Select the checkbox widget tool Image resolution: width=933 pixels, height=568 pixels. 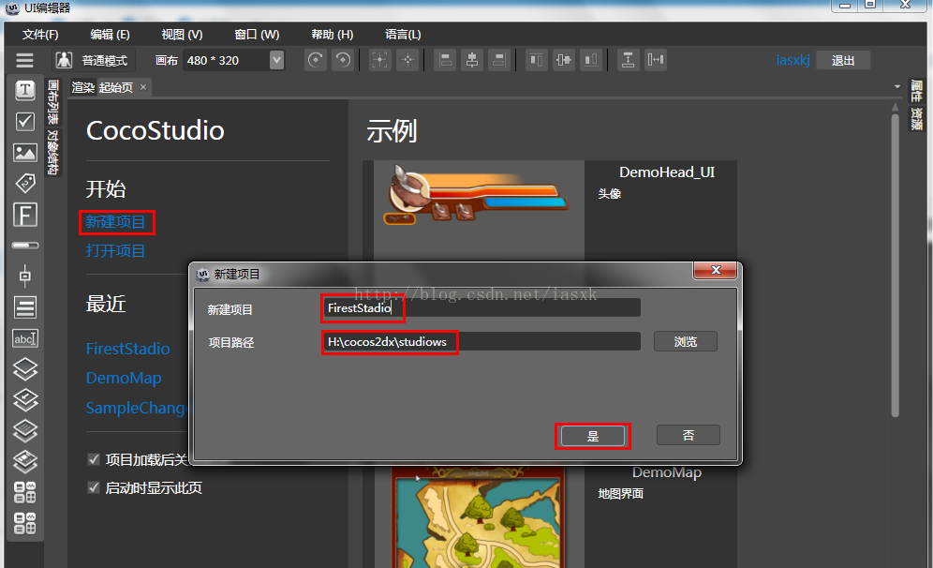click(25, 122)
